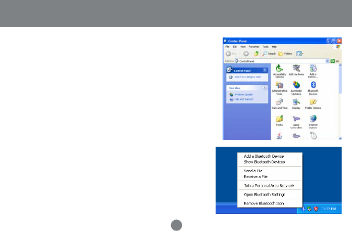The image size is (352, 231).
Task: Click the Back toolbar button
Action: 231,54
